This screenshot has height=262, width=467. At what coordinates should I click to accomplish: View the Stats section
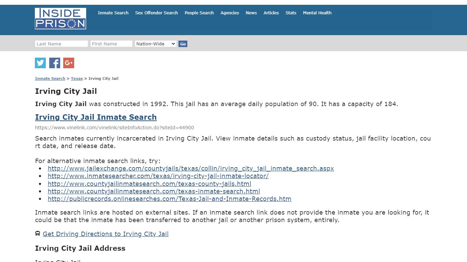pyautogui.click(x=291, y=13)
